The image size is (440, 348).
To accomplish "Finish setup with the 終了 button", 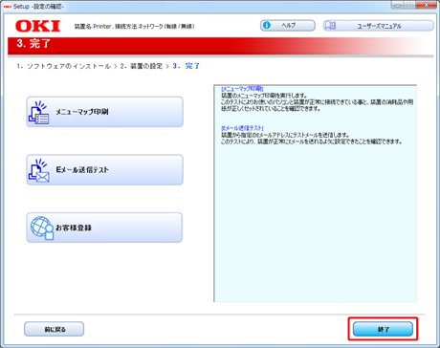I will (383, 329).
